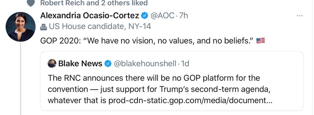
Task: Click the "Robert Reich and 2 others liked" text
Action: tap(94, 3)
